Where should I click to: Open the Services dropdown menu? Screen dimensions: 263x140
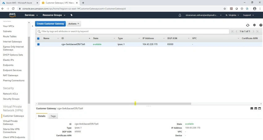pyautogui.click(x=31, y=15)
